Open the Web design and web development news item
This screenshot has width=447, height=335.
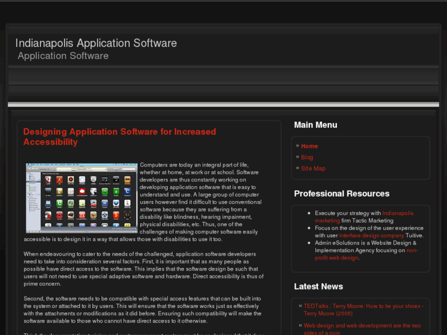(362, 329)
